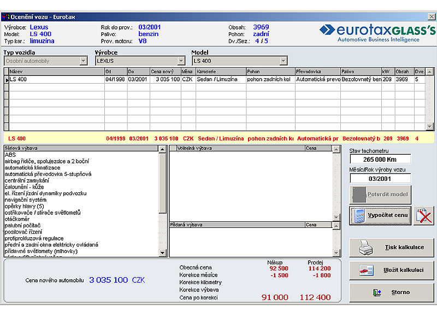The image size is (437, 317).
Task: Click the Sériová výbava scrollbar thumb
Action: tap(162, 183)
